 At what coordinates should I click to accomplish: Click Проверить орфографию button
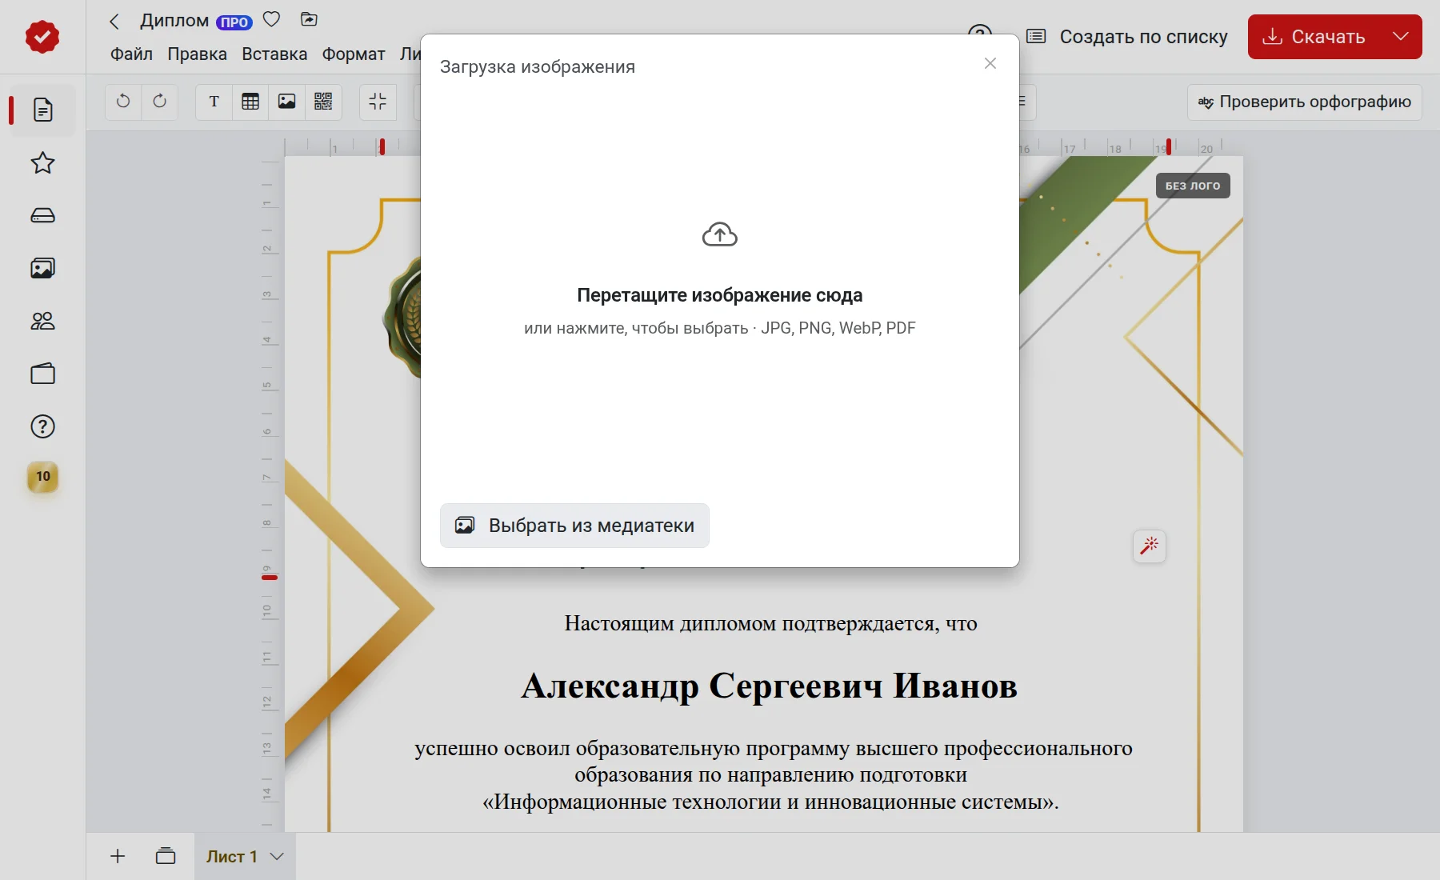[x=1305, y=102]
